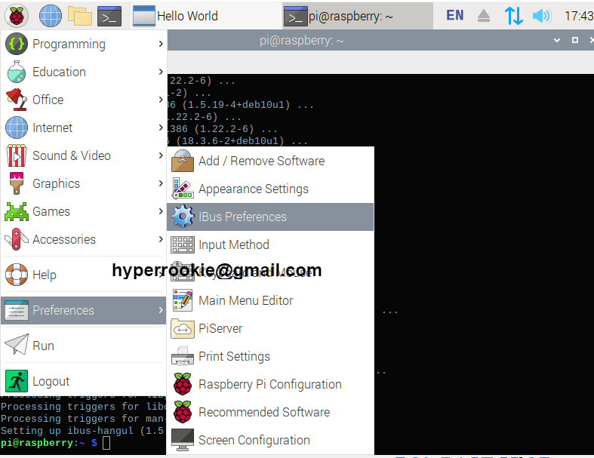Screen dimensions: 594x458
Task: Open IBus Preferences
Action: click(x=270, y=217)
